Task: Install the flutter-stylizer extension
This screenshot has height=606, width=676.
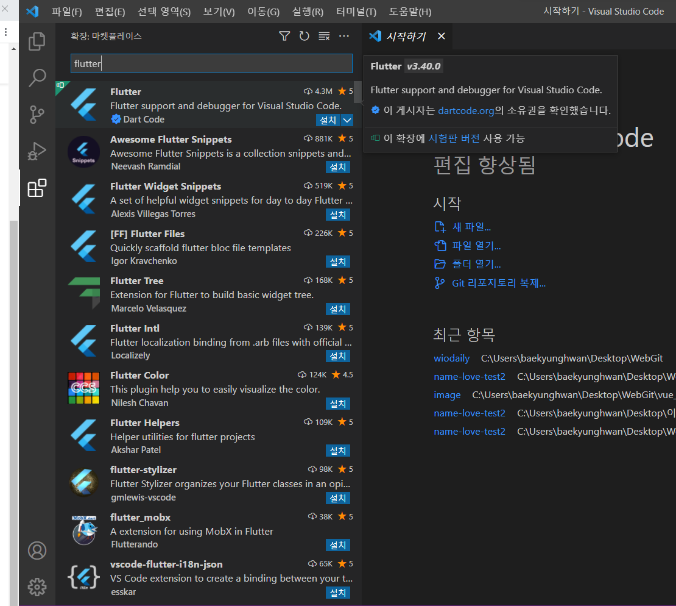Action: [x=338, y=498]
